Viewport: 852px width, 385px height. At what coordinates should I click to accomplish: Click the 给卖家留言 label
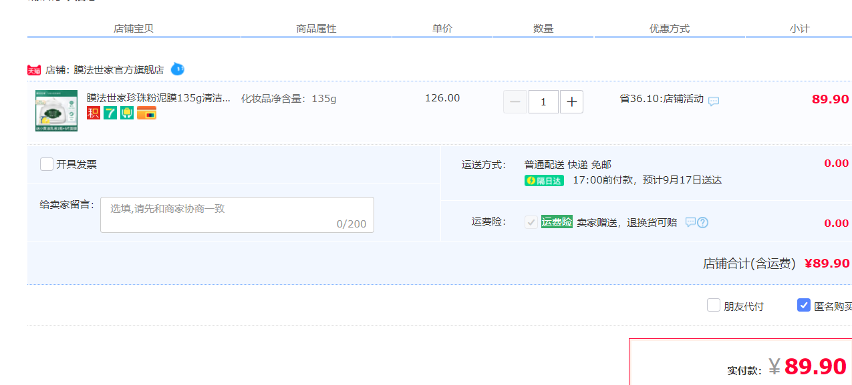(67, 205)
